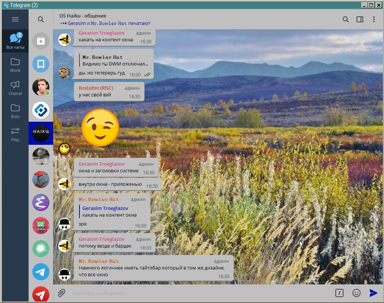Click Mr. Bowler Hat name above 'Намного логичнее'

click(99, 261)
